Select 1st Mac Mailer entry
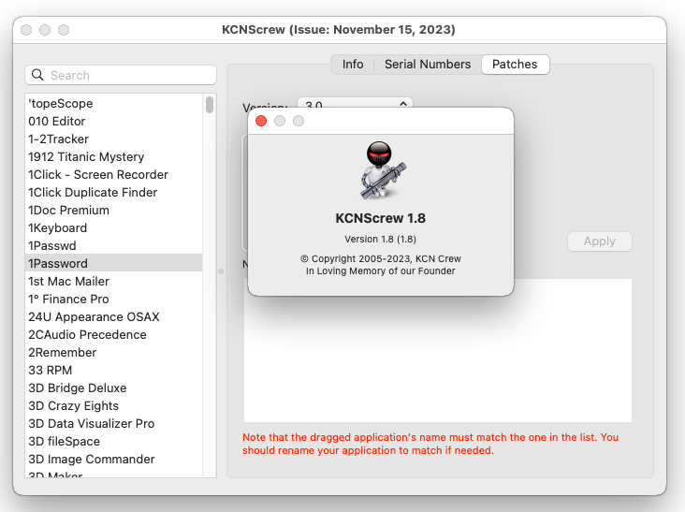The width and height of the screenshot is (685, 512). click(x=113, y=282)
